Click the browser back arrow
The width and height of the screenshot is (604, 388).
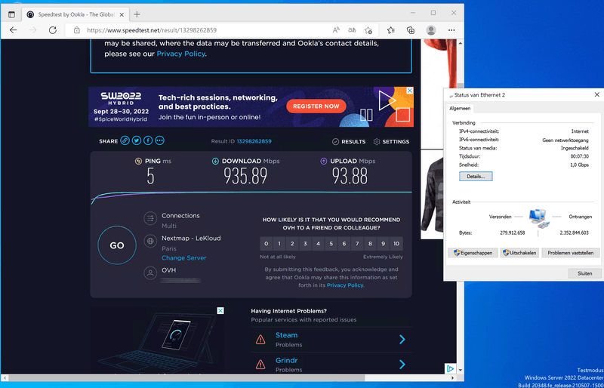pos(14,30)
